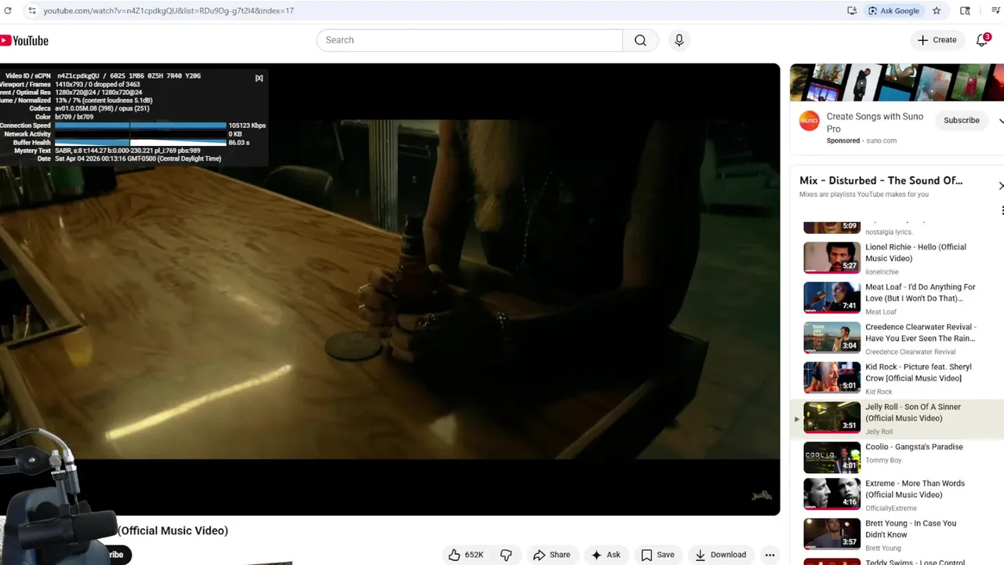Open the media controls icon in browser toolbar
Viewport: 1004px width, 565px height.
pos(996,11)
